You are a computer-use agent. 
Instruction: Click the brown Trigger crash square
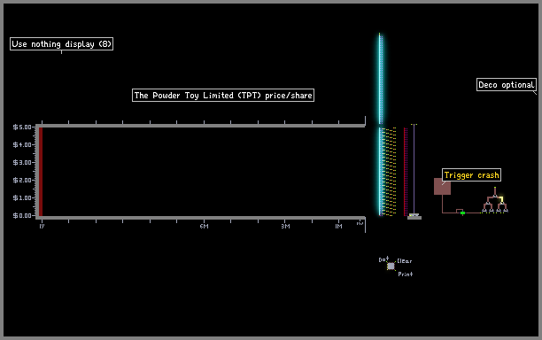pyautogui.click(x=442, y=186)
